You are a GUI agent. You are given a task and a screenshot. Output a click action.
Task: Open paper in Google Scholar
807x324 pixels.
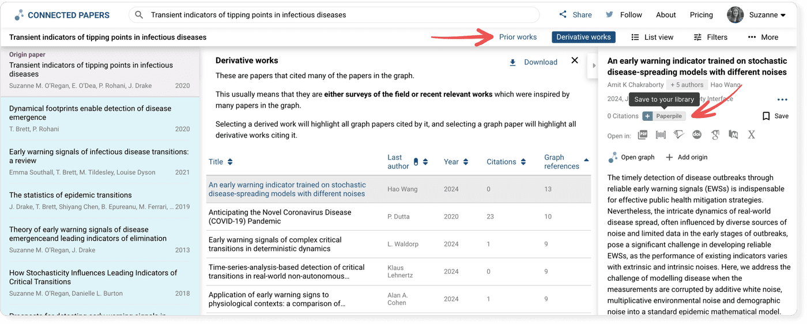pyautogui.click(x=715, y=135)
